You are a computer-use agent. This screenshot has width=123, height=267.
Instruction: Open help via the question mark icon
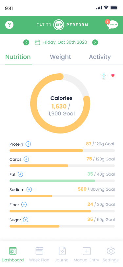coord(9,25)
